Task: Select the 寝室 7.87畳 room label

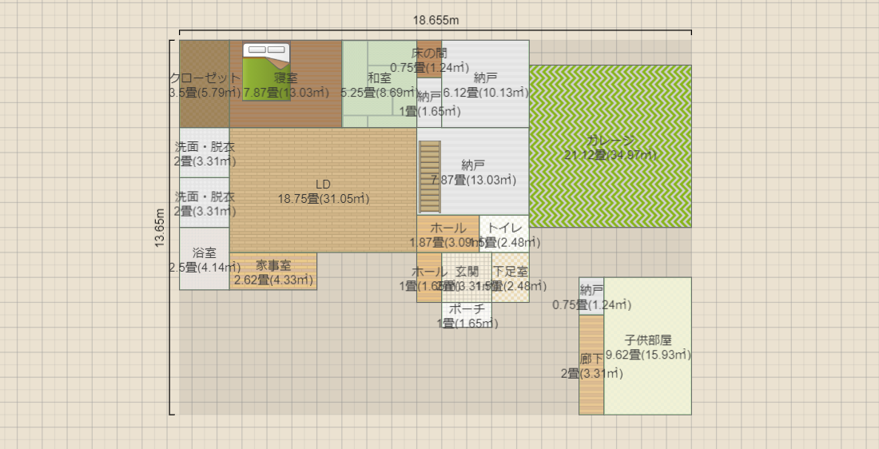Action: pyautogui.click(x=286, y=85)
